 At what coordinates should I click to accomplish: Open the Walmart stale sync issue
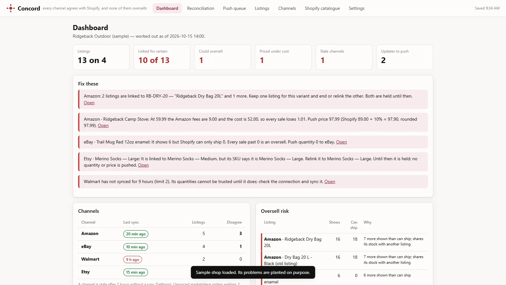(330, 181)
